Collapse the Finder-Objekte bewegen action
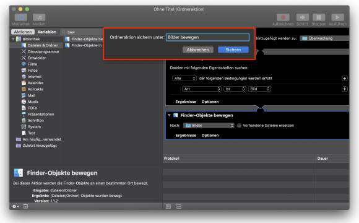Image resolution: width=359 pixels, height=223 pixels. pos(169,115)
